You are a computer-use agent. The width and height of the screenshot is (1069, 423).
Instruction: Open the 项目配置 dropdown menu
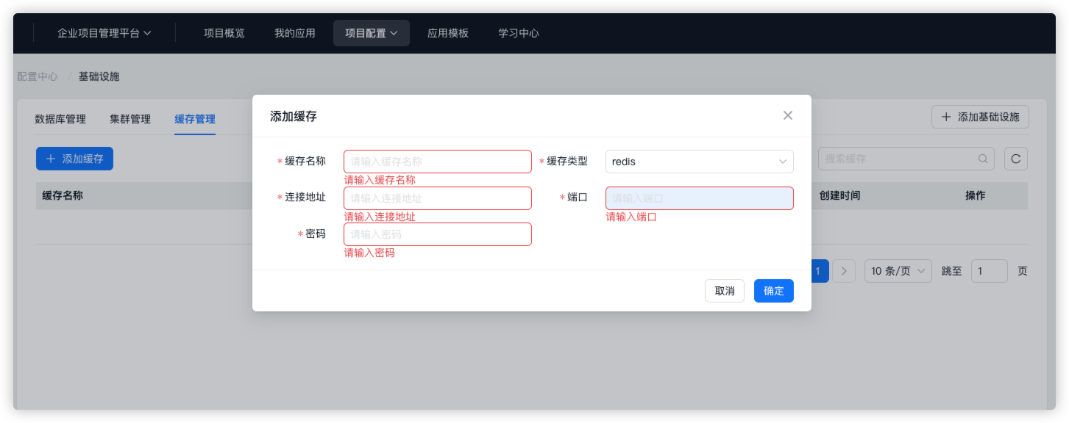371,33
